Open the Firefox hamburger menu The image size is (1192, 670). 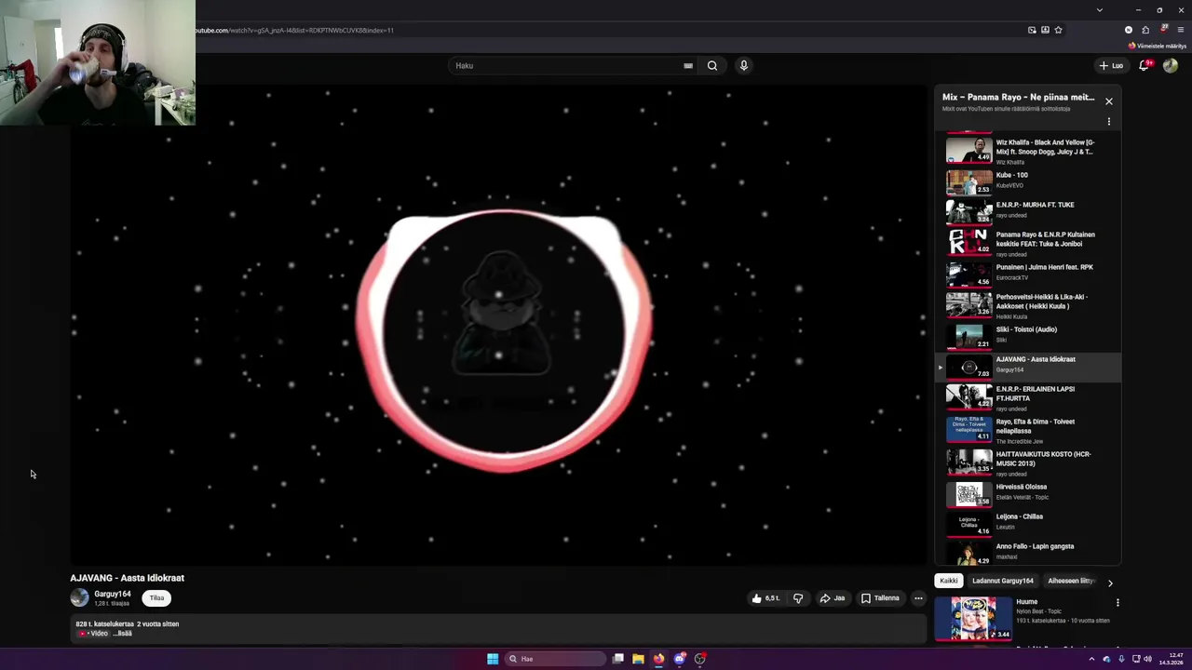click(1181, 30)
